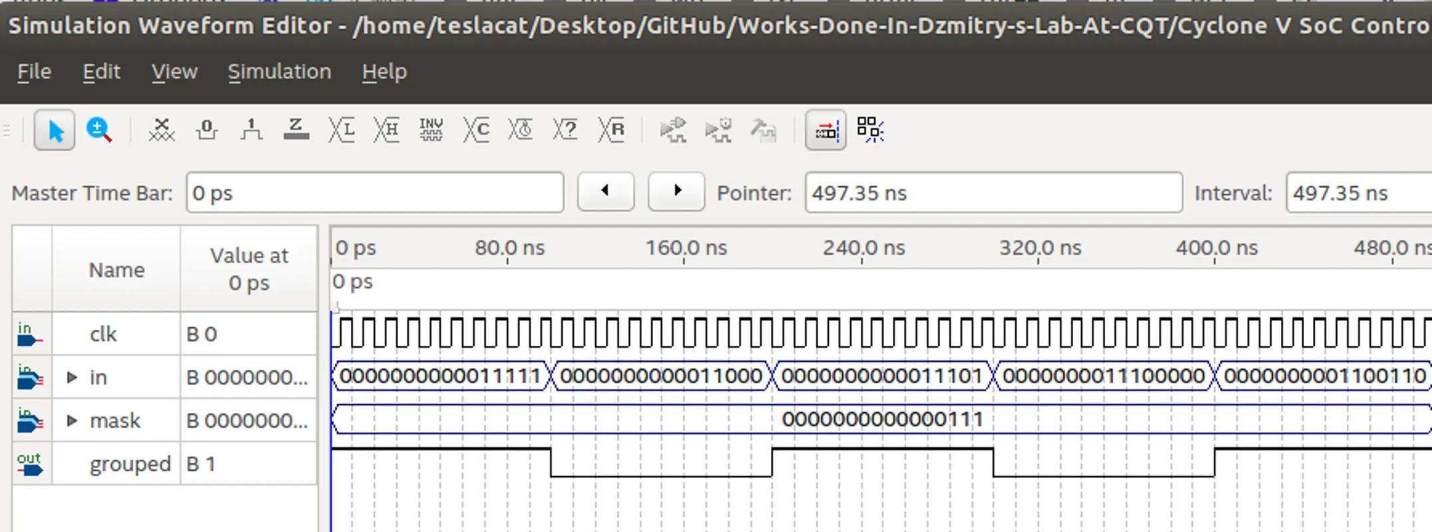Image resolution: width=1432 pixels, height=532 pixels.
Task: Open the Overwrite Clock tool
Action: click(521, 130)
